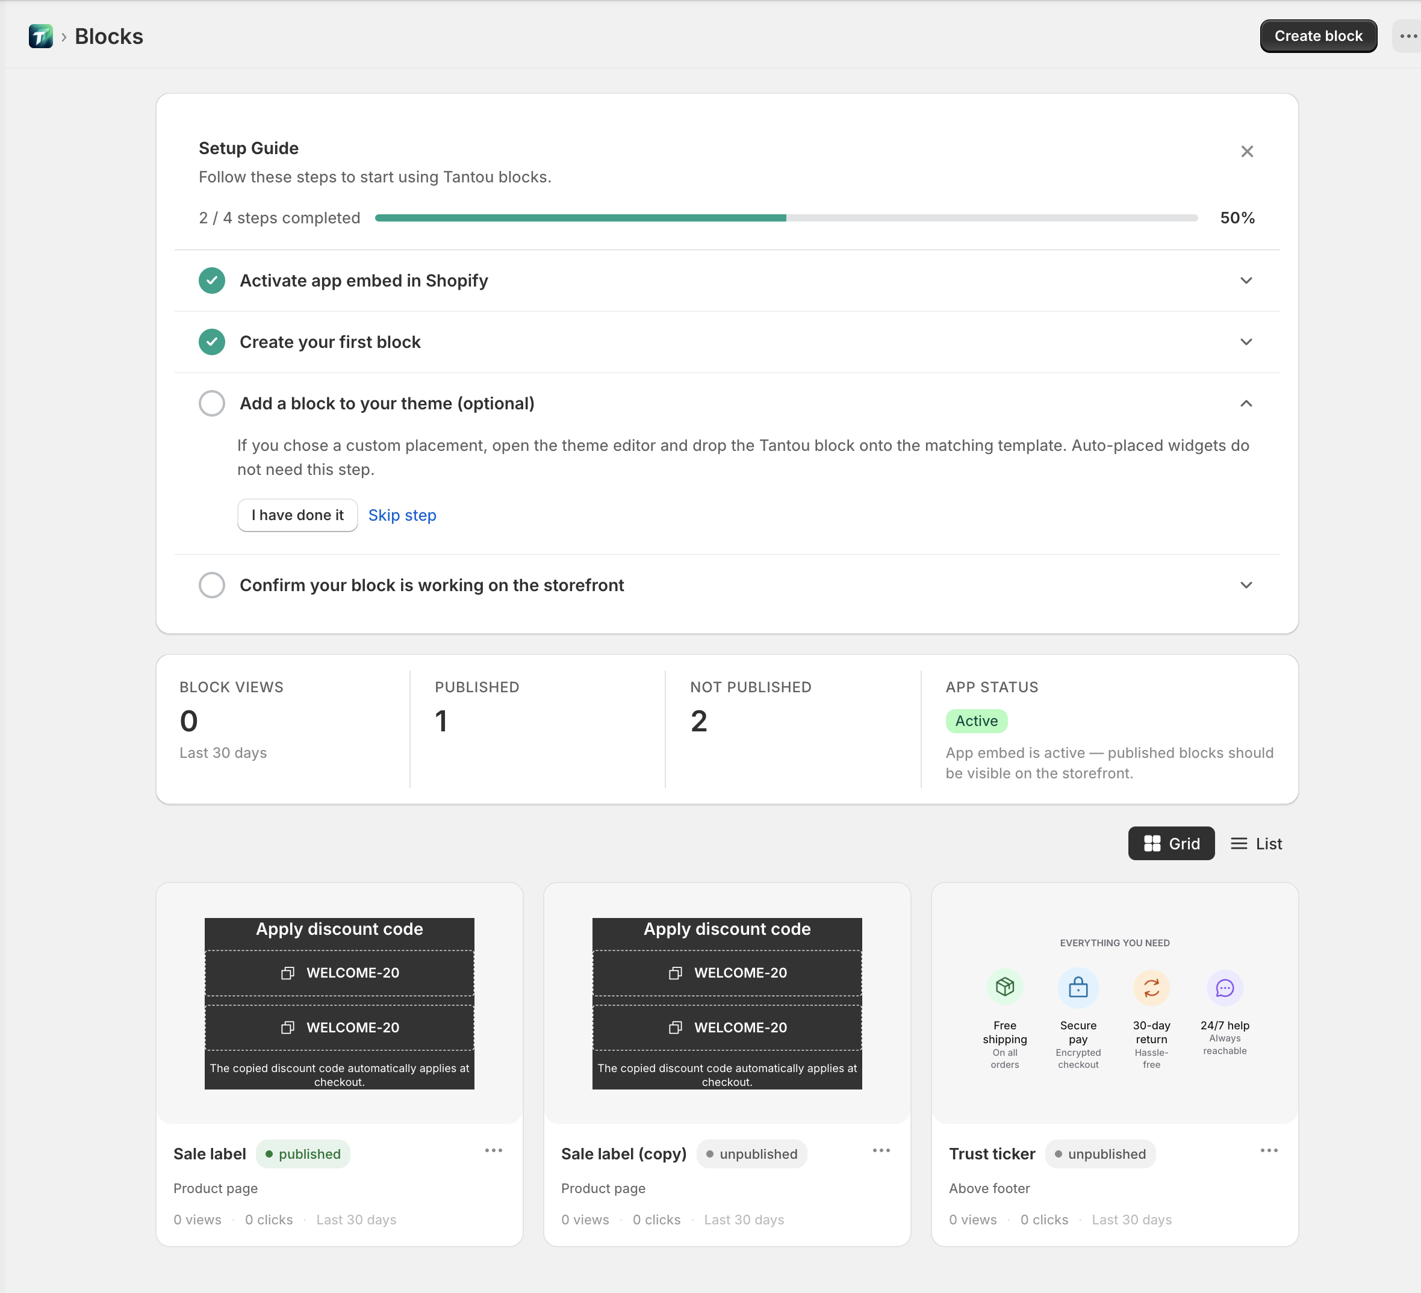
Task: Open the Sale label block preview thumbnail
Action: (339, 1003)
